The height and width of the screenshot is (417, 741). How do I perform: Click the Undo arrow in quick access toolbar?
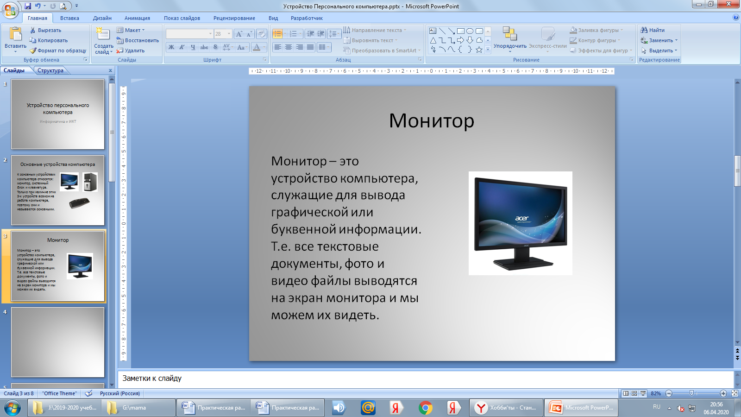[38, 6]
